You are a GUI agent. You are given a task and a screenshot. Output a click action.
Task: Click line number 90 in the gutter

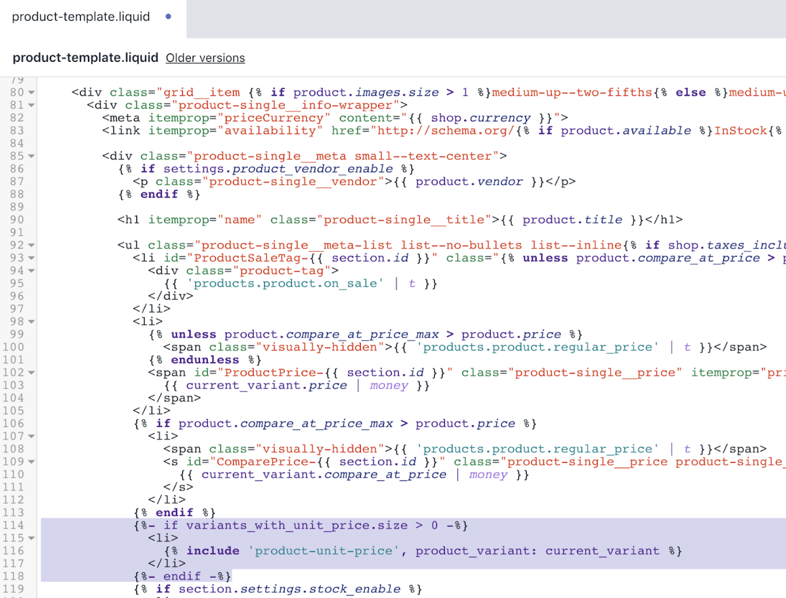tap(17, 220)
